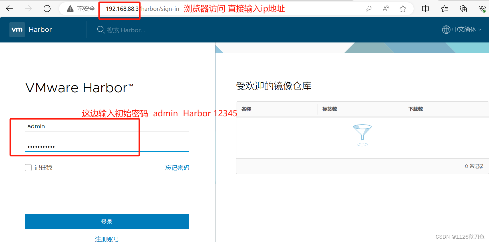Click the 登录 login button
Viewport: 489px width, 242px height.
[107, 221]
